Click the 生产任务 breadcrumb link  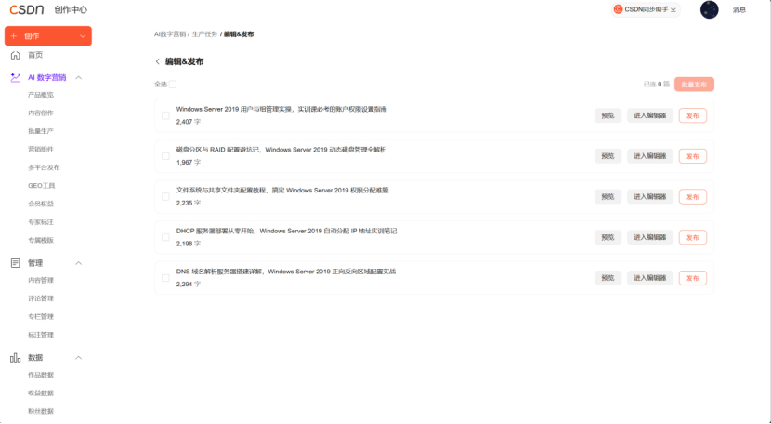click(204, 34)
